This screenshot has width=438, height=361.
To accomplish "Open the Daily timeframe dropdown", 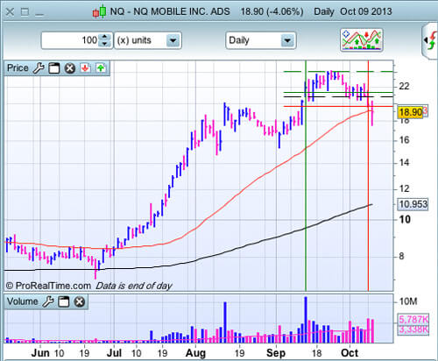I will (261, 40).
